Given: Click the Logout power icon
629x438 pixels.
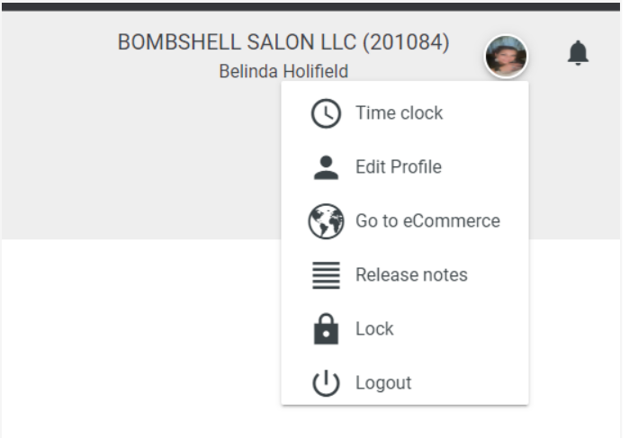Looking at the screenshot, I should click(x=326, y=383).
